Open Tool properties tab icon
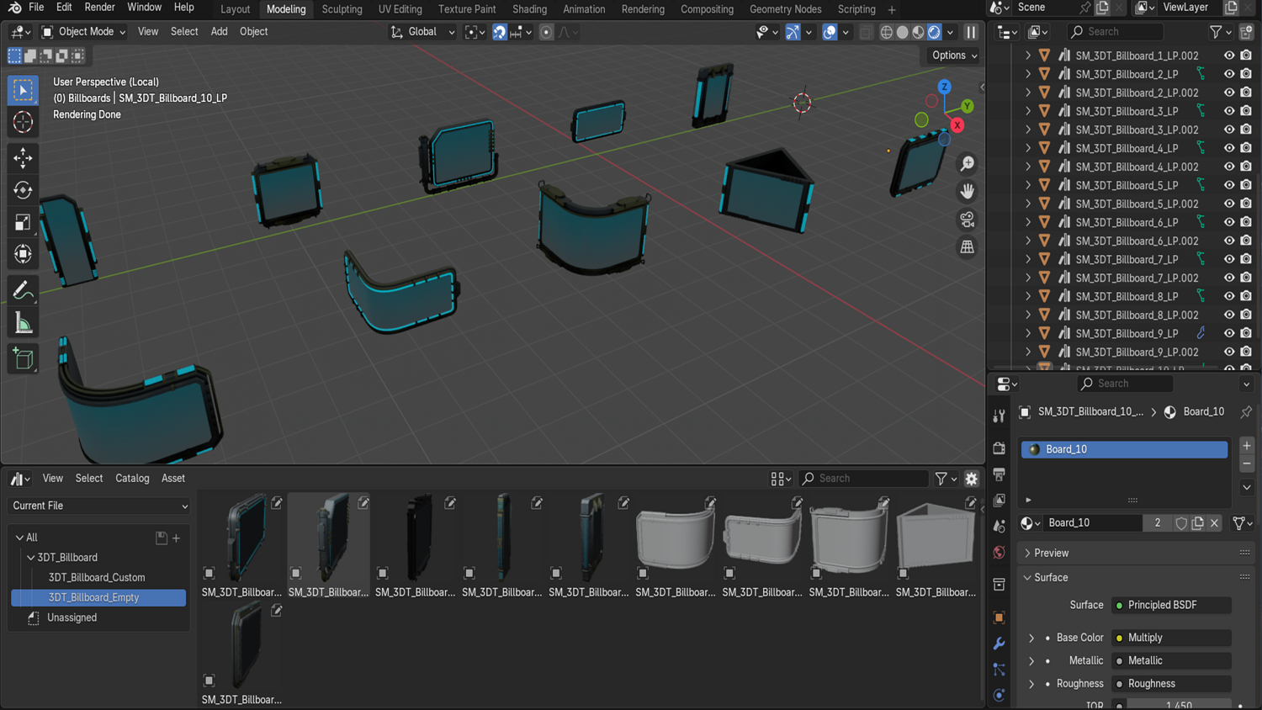Image resolution: width=1262 pixels, height=710 pixels. (x=999, y=416)
